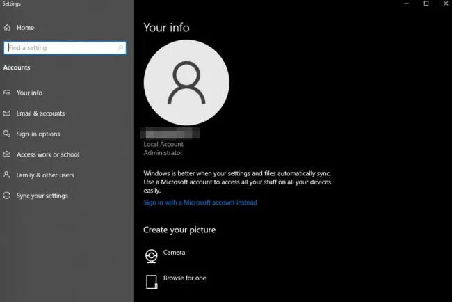The image size is (452, 302).
Task: Choose Camera to create your picture
Action: [x=174, y=253]
